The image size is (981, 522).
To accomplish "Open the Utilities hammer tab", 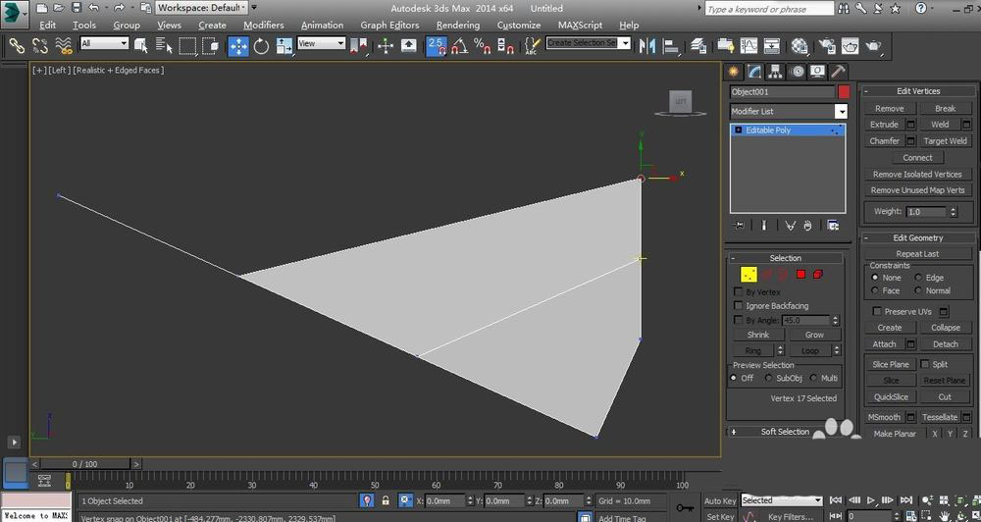I will point(837,72).
